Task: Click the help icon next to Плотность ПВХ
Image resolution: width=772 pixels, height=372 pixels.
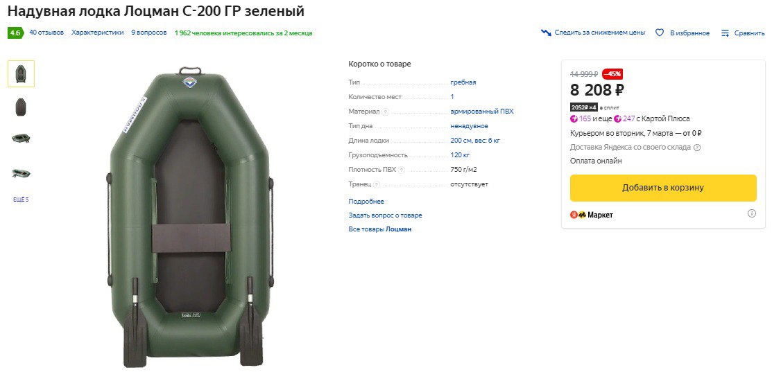Action: coord(402,170)
